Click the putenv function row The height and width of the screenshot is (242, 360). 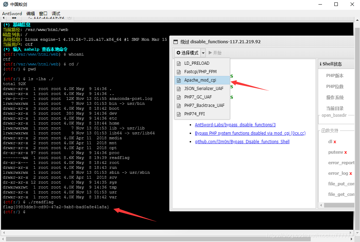[x=337, y=152]
